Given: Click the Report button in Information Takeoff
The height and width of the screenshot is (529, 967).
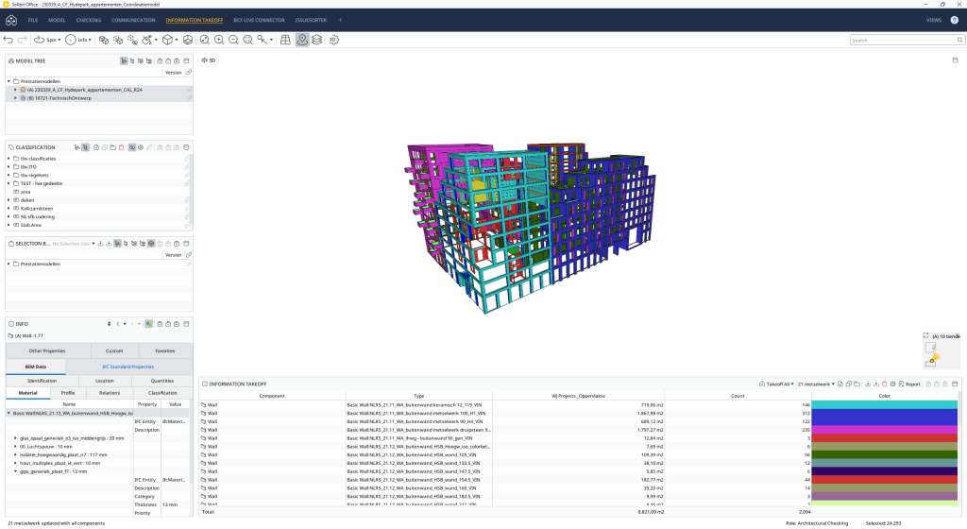Looking at the screenshot, I should (x=909, y=384).
